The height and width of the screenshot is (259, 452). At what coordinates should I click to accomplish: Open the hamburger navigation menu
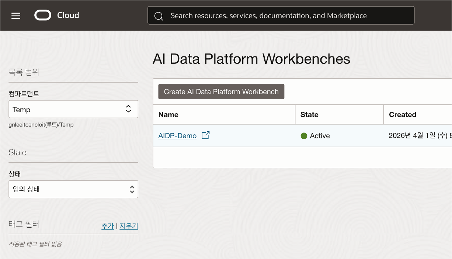pyautogui.click(x=16, y=15)
